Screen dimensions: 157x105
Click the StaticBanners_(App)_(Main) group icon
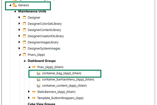(x=34, y=92)
